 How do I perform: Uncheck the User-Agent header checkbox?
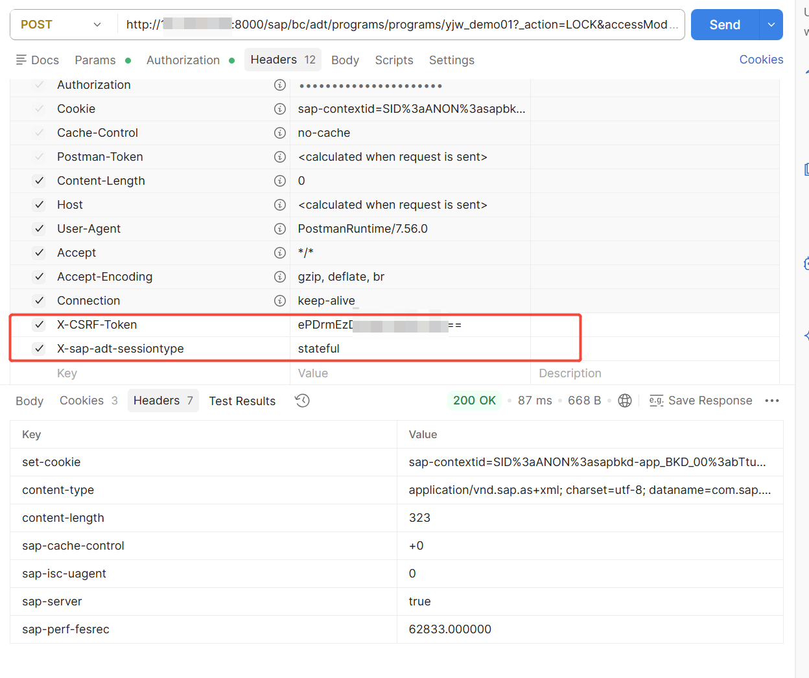[40, 229]
